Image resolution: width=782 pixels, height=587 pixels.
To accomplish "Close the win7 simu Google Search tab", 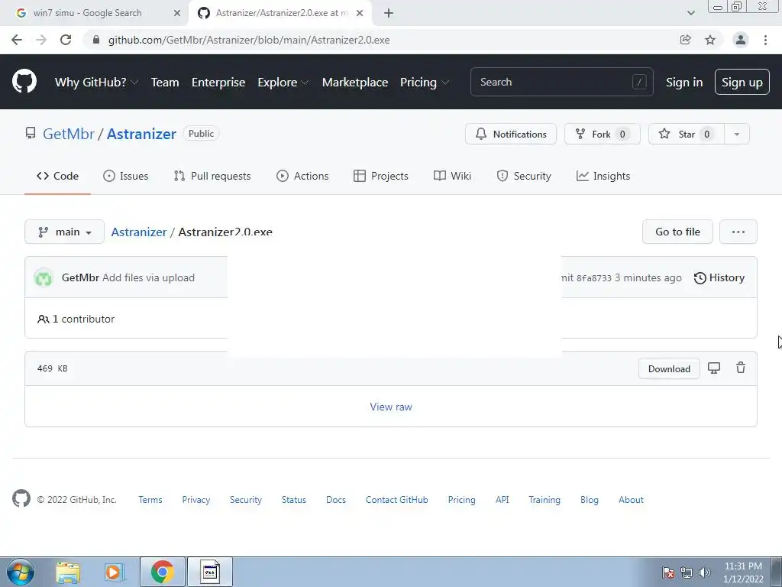I will tap(177, 14).
